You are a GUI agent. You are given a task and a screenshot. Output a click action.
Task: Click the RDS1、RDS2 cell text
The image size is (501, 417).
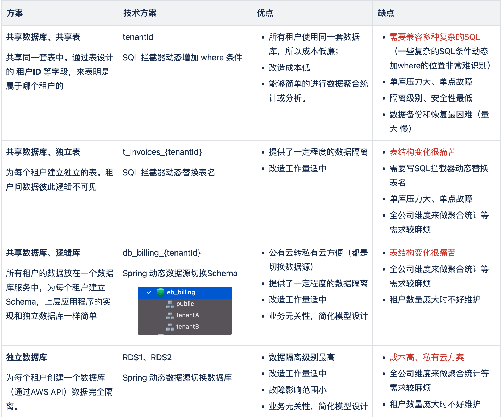[x=147, y=357]
